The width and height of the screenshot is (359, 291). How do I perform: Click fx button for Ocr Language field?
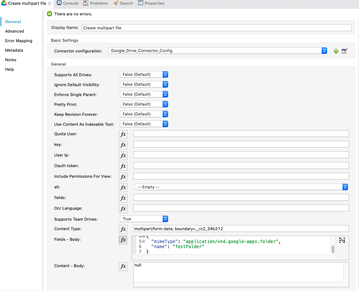click(x=123, y=209)
